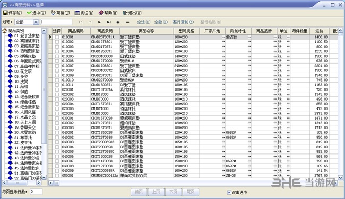Click the diamond icon beside 10. 皮凳
Viewport: 345px width, 199px height.
coord(10,82)
